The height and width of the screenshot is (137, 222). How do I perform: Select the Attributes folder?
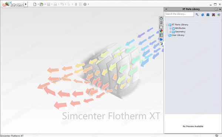[180, 28]
